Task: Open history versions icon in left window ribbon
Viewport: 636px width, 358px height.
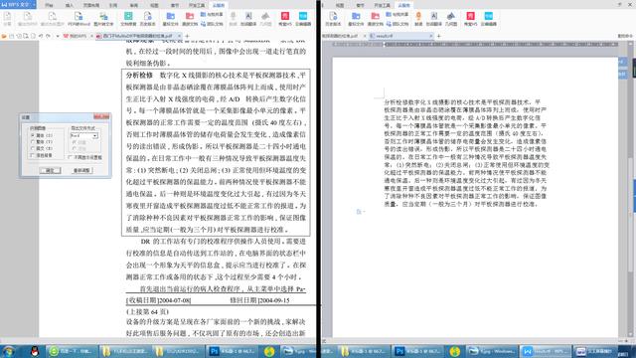Action: [x=147, y=19]
